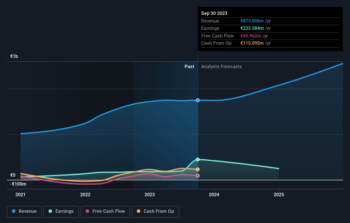
Task: Click the blue Revenue legend dot
Action: 14,211
